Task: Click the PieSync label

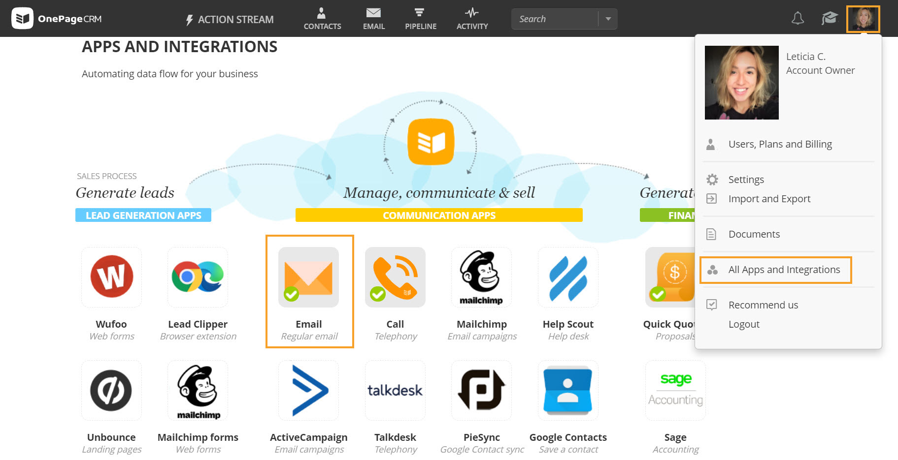Action: point(482,437)
